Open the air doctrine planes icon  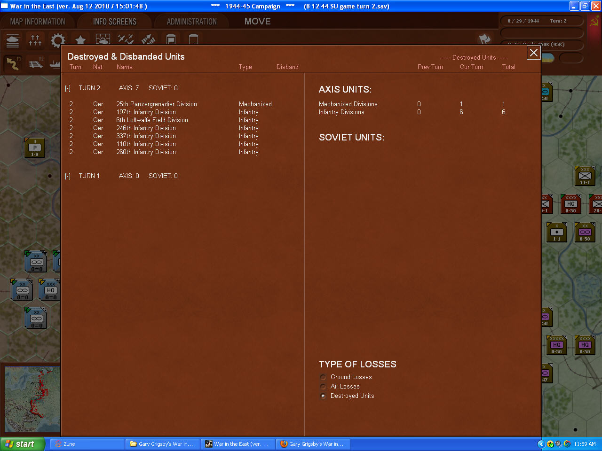click(x=126, y=40)
